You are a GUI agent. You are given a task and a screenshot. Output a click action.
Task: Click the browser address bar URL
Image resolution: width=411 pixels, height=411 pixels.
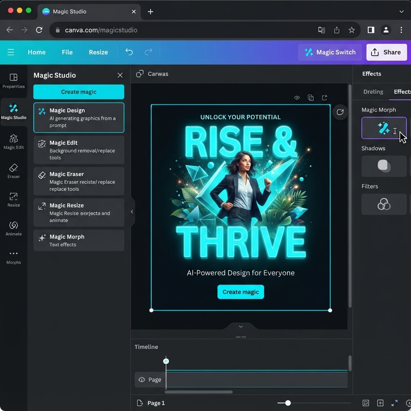tap(101, 30)
